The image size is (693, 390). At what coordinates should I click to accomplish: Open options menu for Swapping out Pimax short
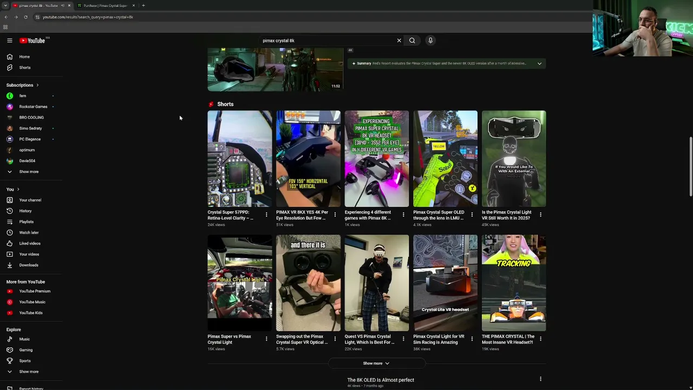(335, 339)
